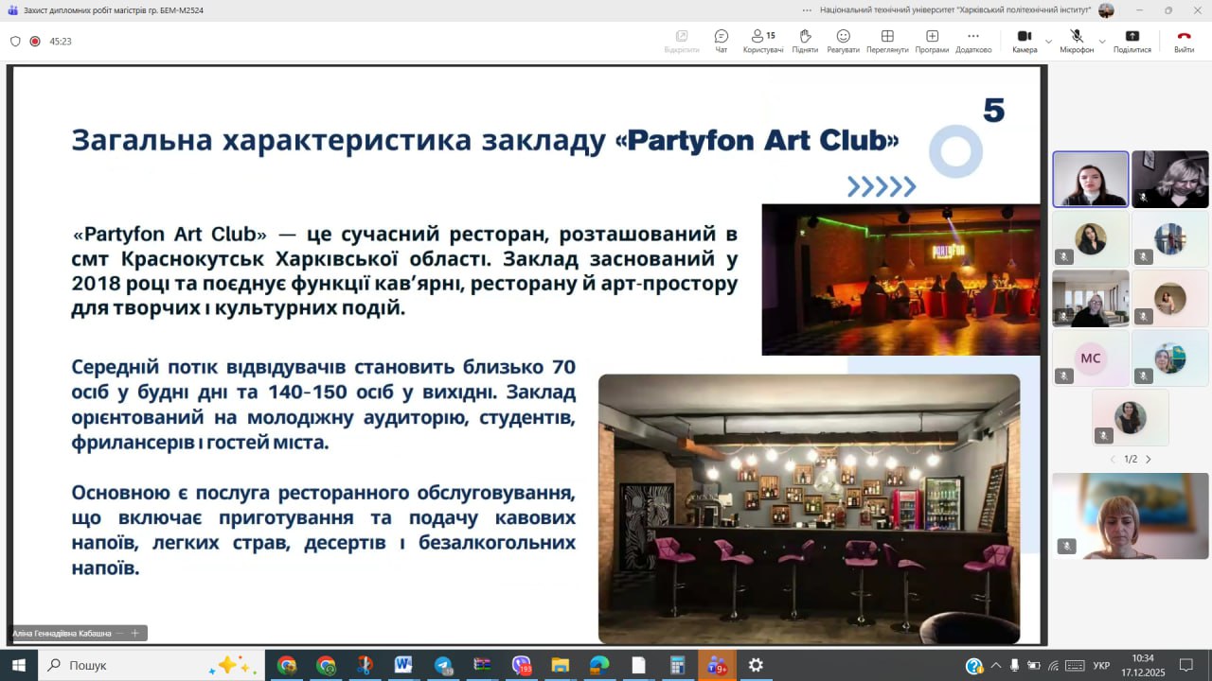Open File Explorer from the taskbar
Image resolution: width=1212 pixels, height=681 pixels.
point(561,665)
